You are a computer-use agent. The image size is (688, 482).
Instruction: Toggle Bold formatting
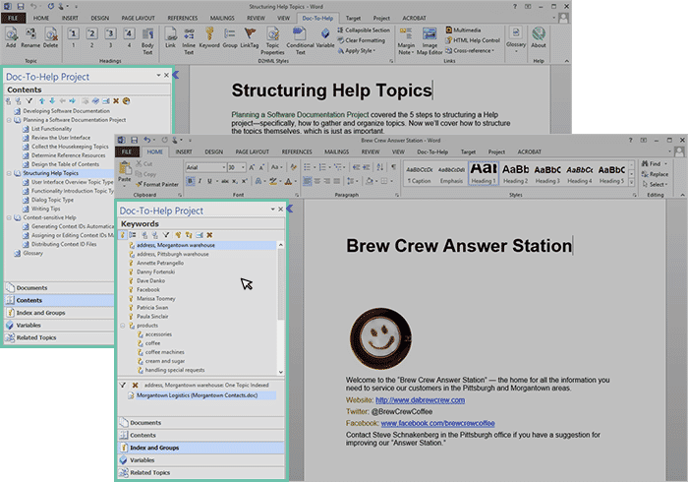(190, 181)
